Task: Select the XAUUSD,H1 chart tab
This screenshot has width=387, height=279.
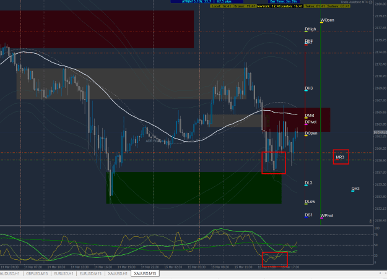Action: (118, 273)
